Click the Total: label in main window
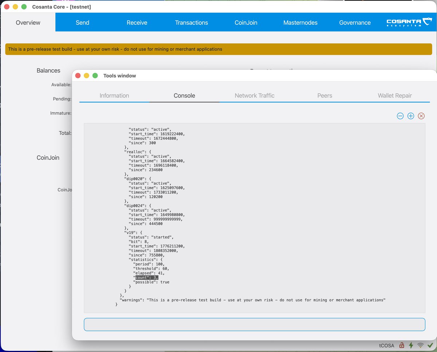The image size is (437, 352). [65, 133]
